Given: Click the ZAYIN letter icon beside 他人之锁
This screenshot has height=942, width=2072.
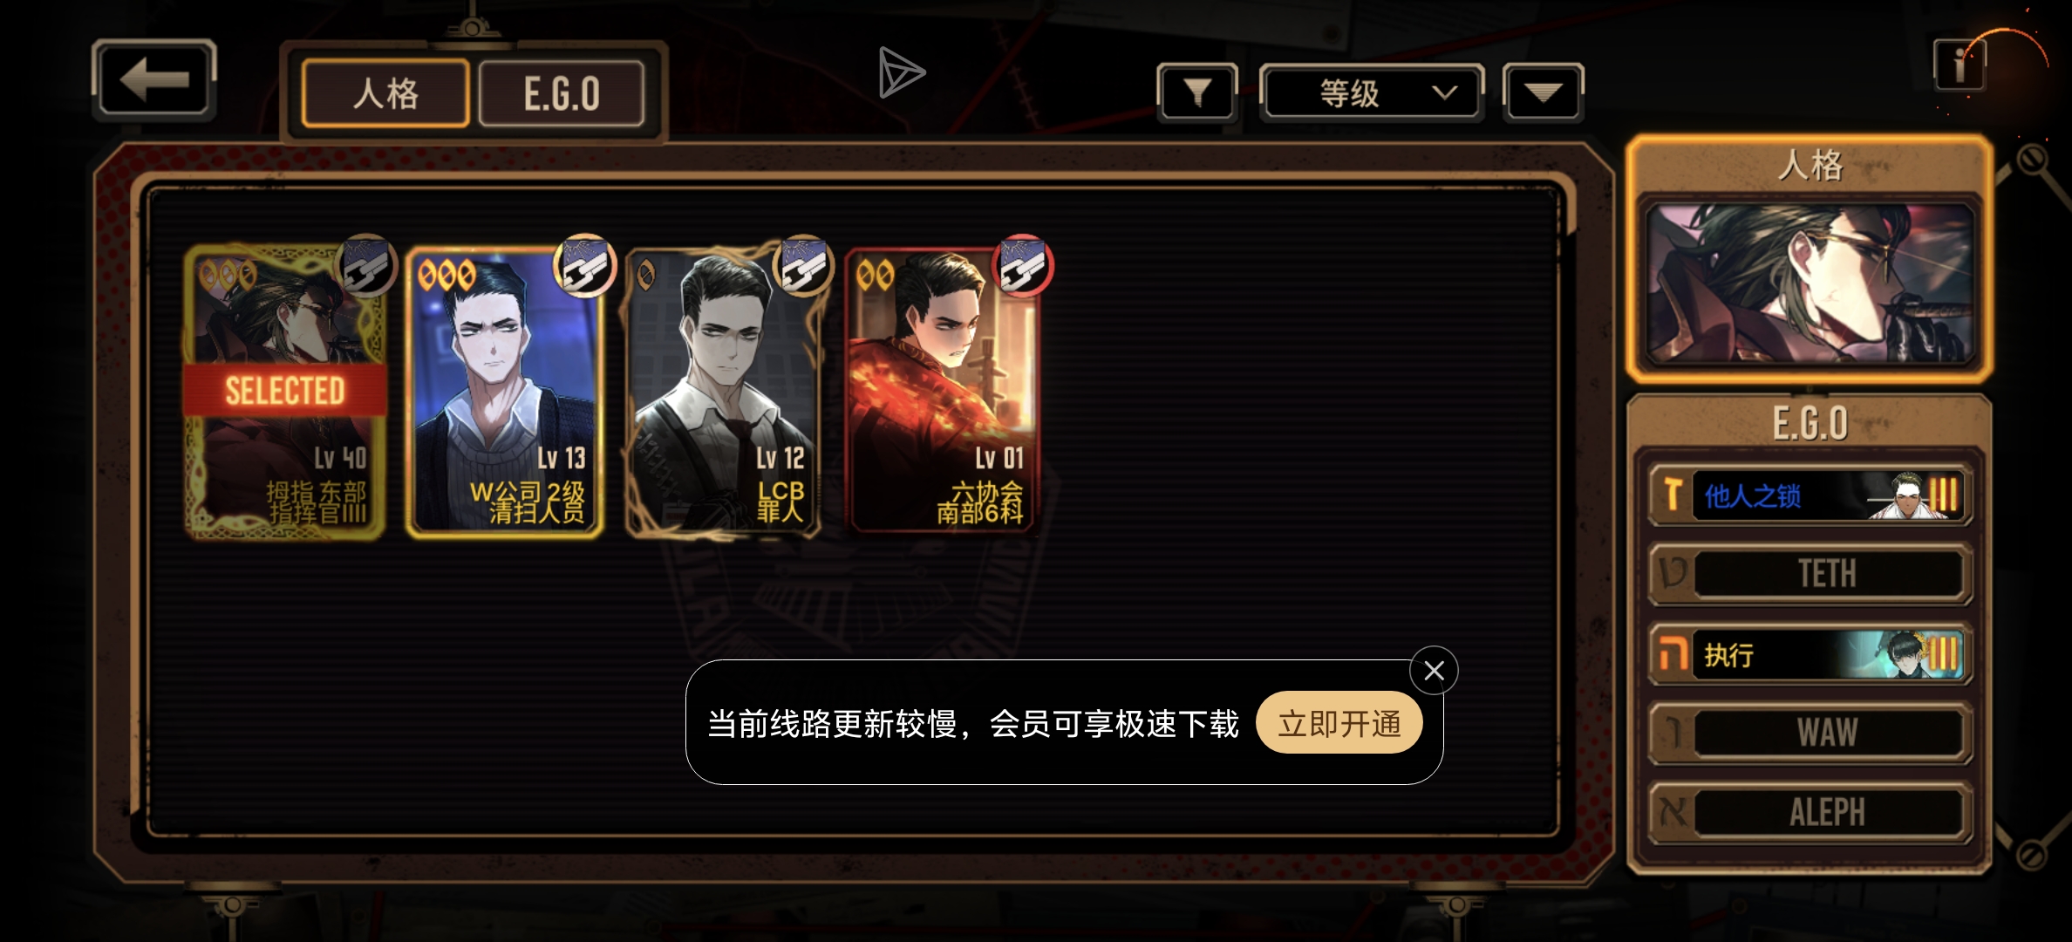Looking at the screenshot, I should (x=1672, y=495).
